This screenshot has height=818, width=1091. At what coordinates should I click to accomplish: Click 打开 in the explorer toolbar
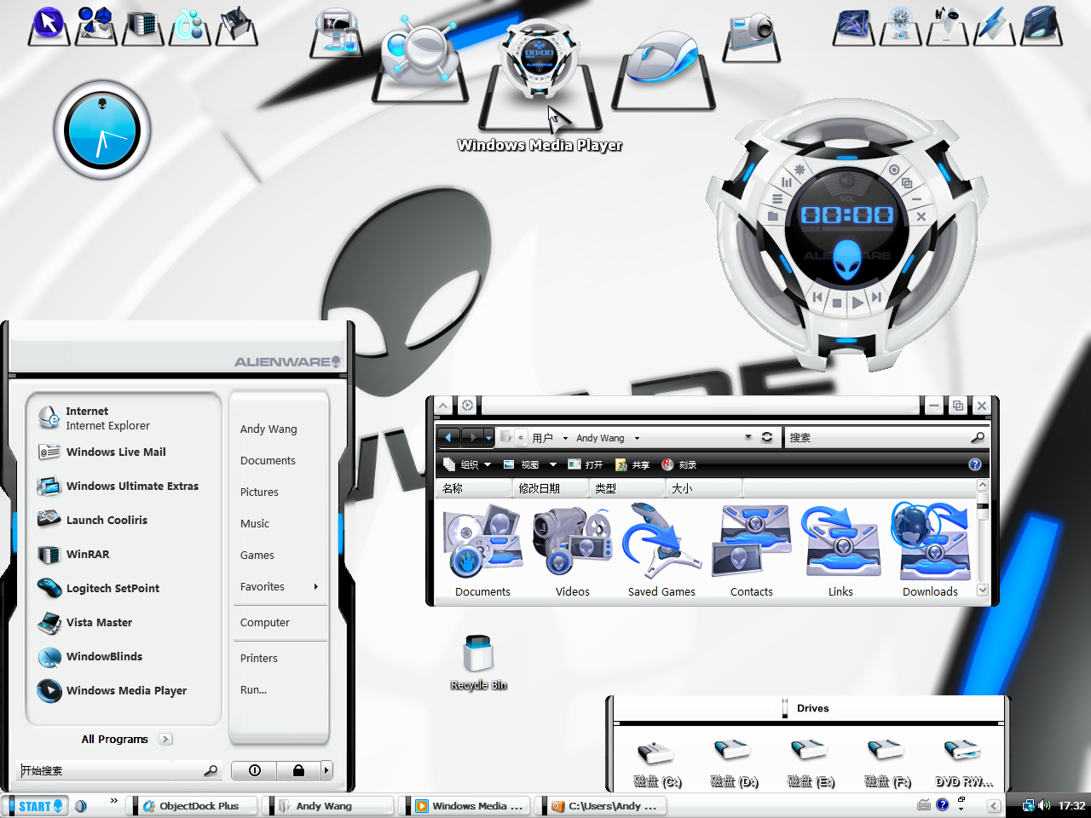click(x=586, y=464)
